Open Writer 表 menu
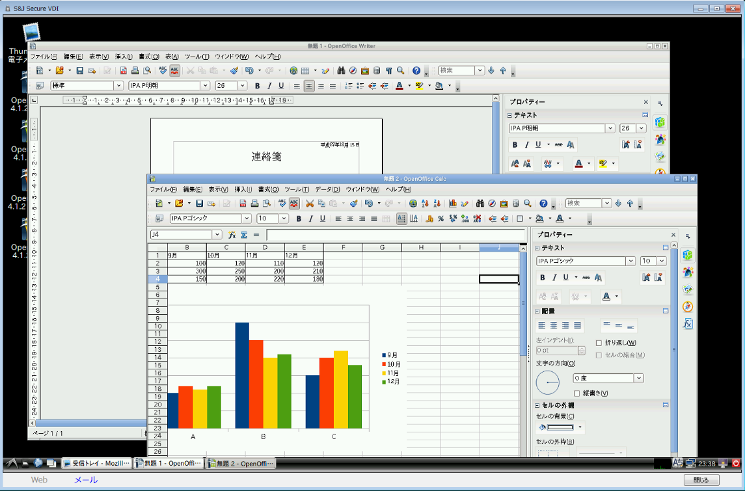This screenshot has height=491, width=745. (172, 57)
